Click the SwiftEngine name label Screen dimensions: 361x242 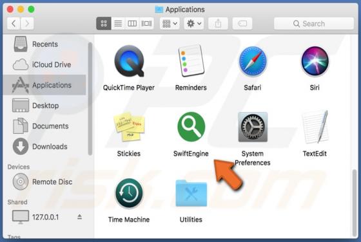coord(191,154)
